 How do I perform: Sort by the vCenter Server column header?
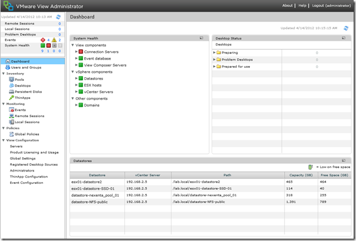(x=147, y=175)
